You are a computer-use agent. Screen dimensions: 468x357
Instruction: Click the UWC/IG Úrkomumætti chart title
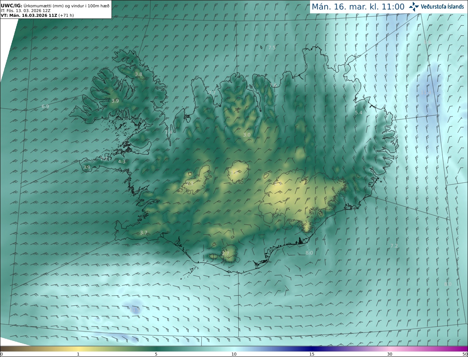[55, 5]
